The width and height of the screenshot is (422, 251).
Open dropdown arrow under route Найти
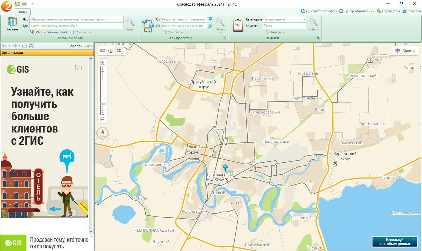220,33
